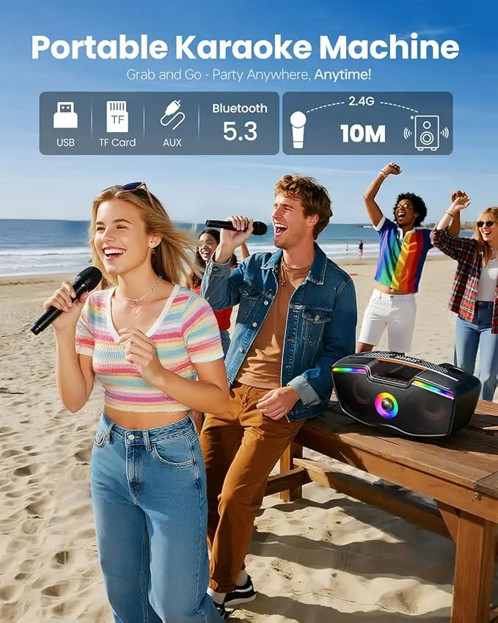Click the bold Anytime! text

pyautogui.click(x=343, y=74)
